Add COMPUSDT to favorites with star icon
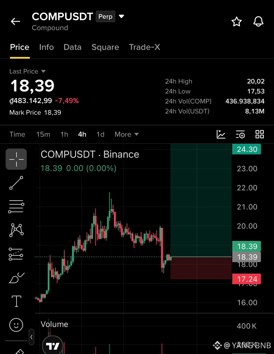The image size is (274, 354). (x=237, y=22)
